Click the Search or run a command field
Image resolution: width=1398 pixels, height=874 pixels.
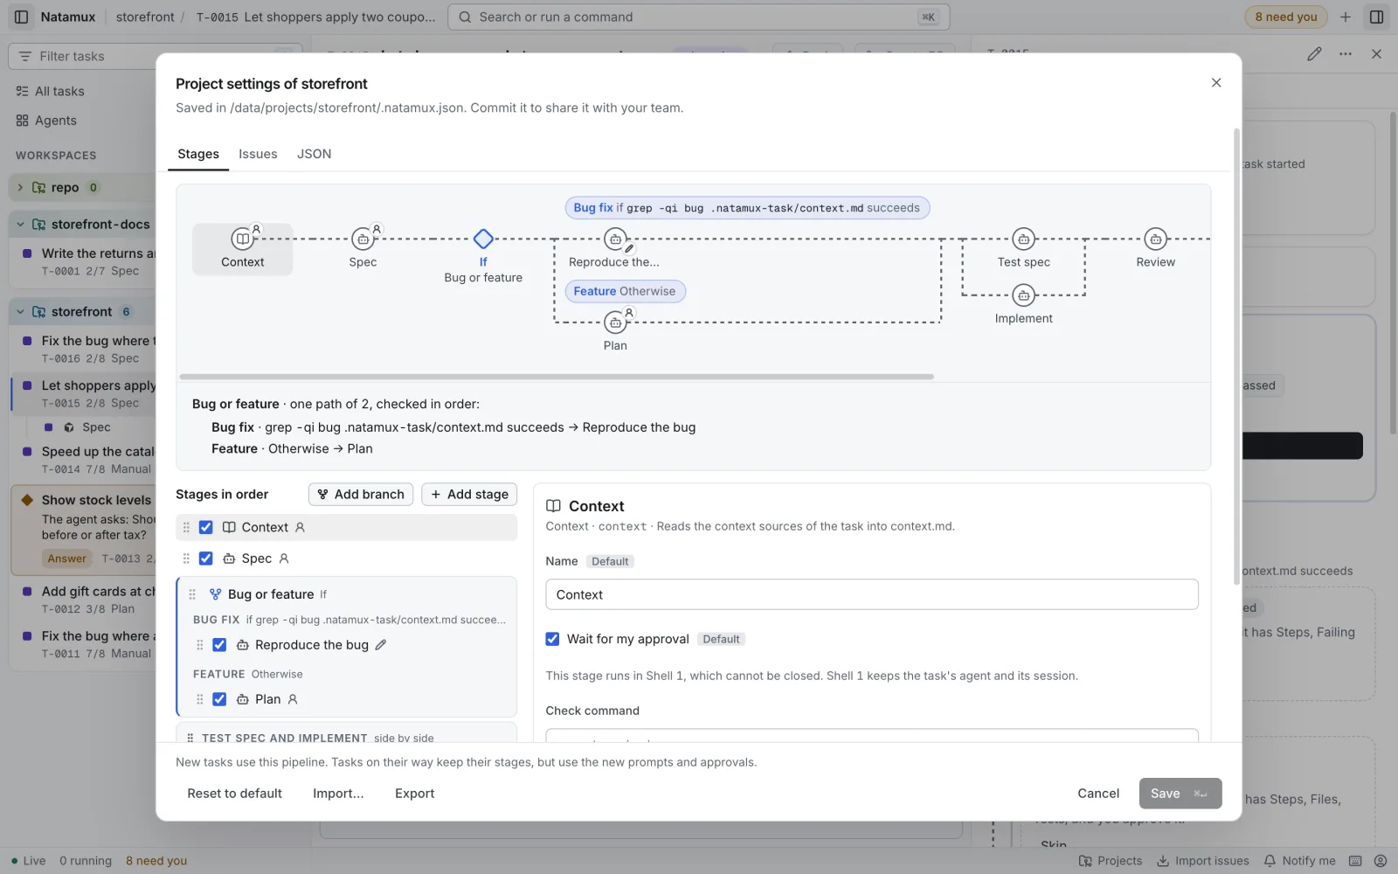(x=698, y=17)
